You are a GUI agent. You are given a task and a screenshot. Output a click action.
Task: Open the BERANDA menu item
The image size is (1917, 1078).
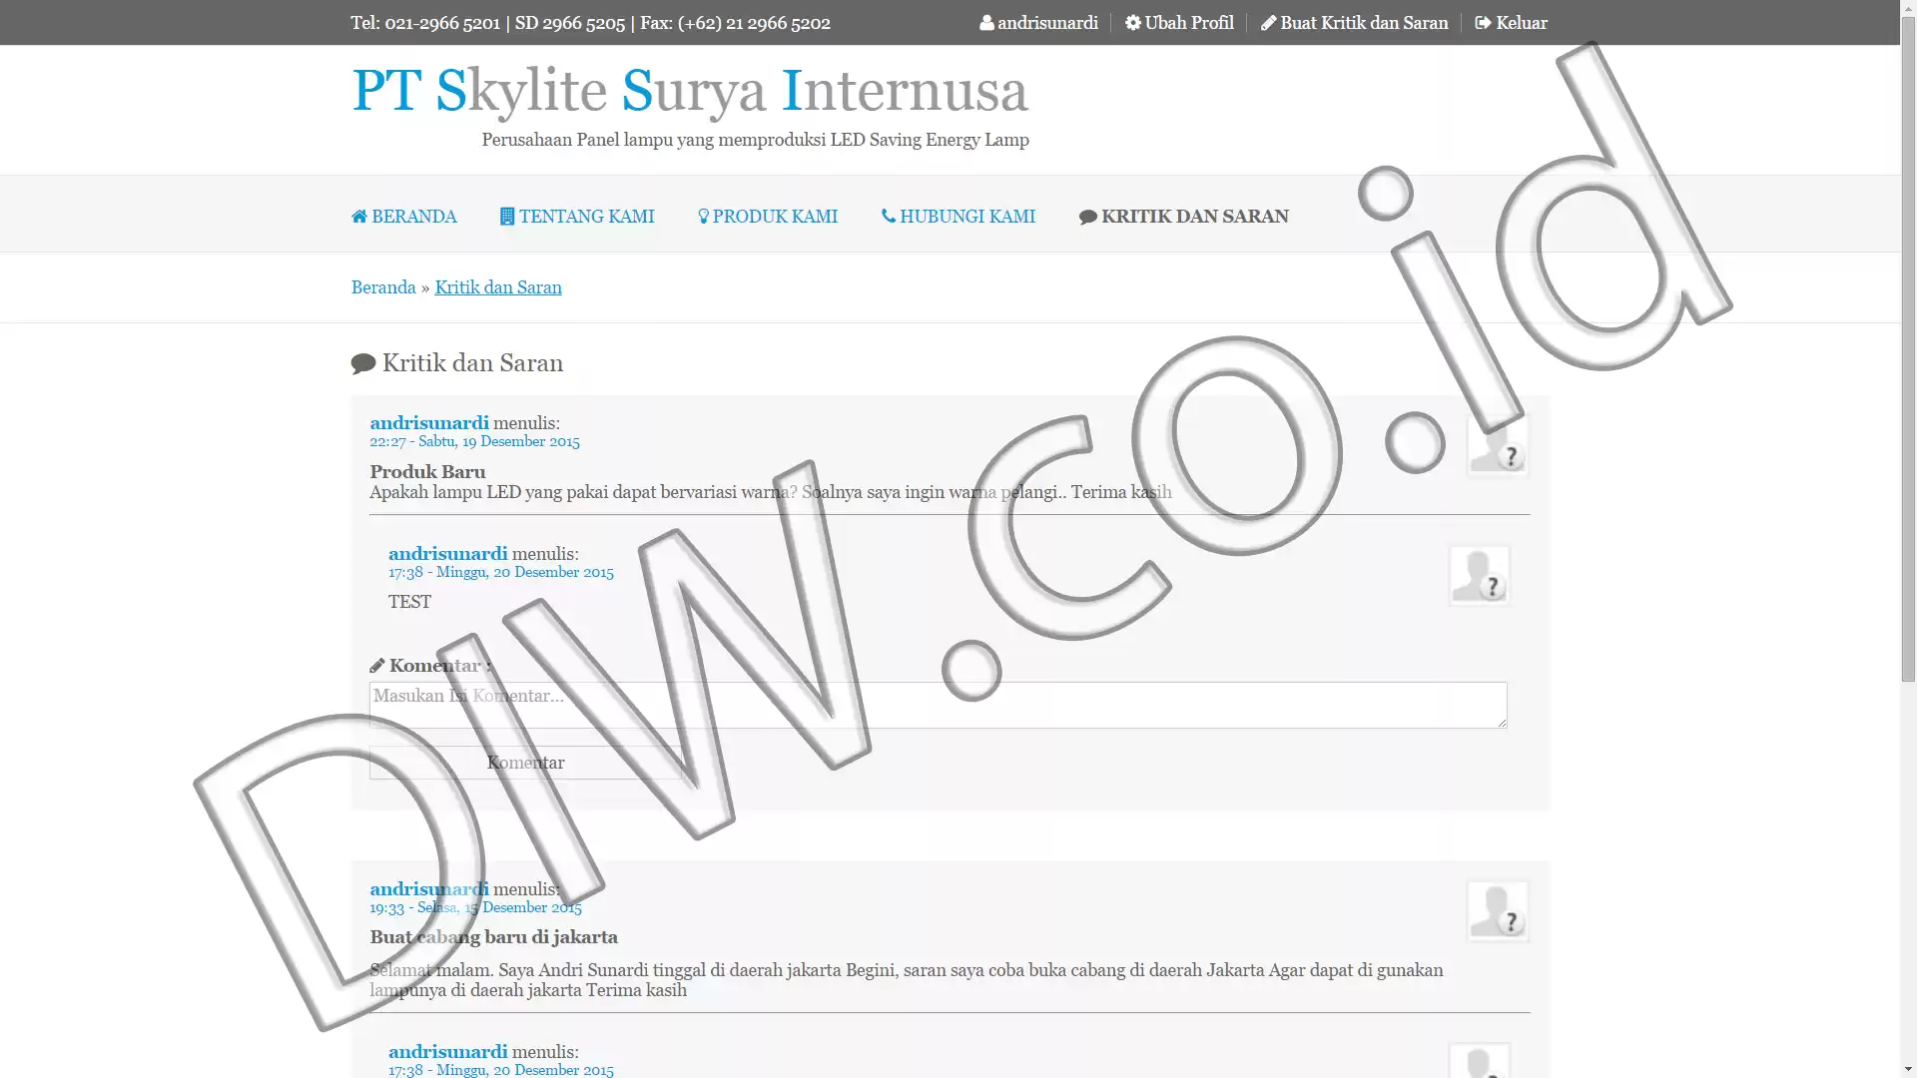click(x=404, y=217)
